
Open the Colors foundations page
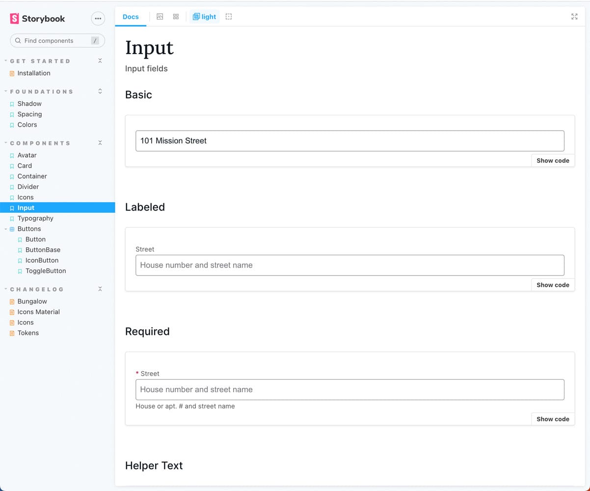[x=27, y=125]
